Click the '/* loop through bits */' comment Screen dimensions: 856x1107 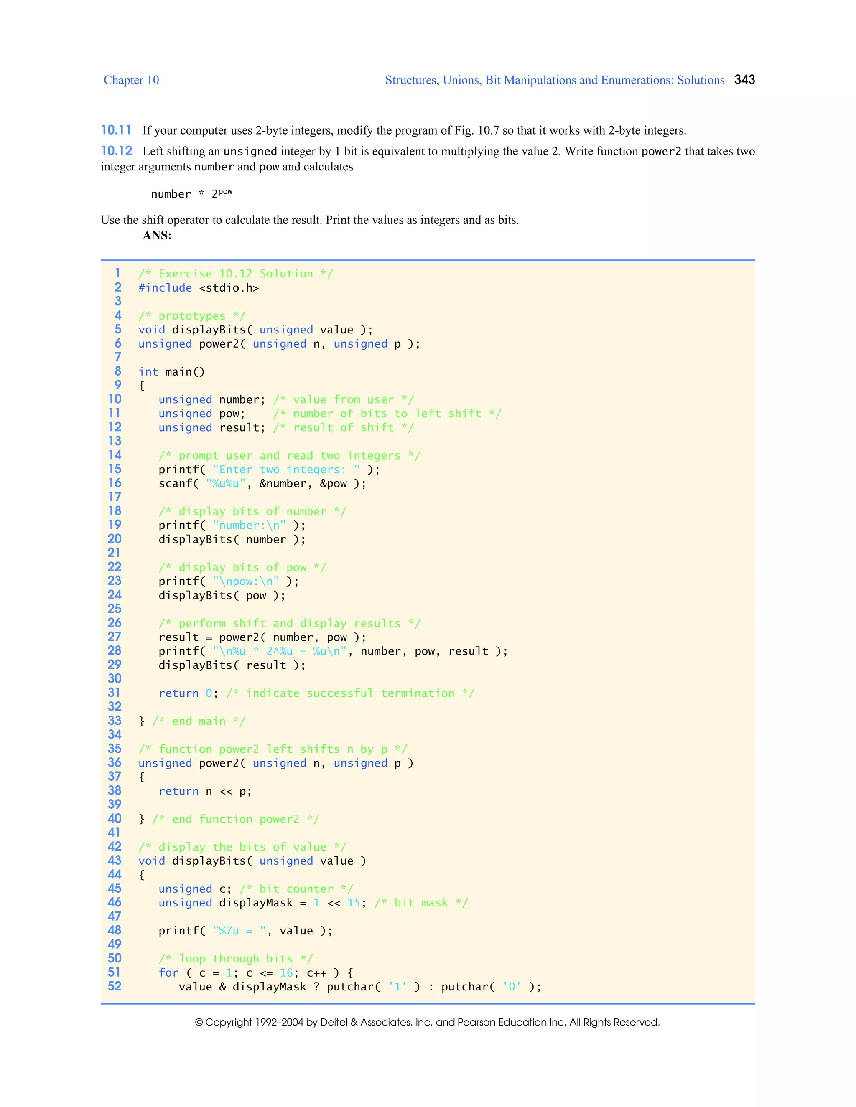(x=236, y=959)
